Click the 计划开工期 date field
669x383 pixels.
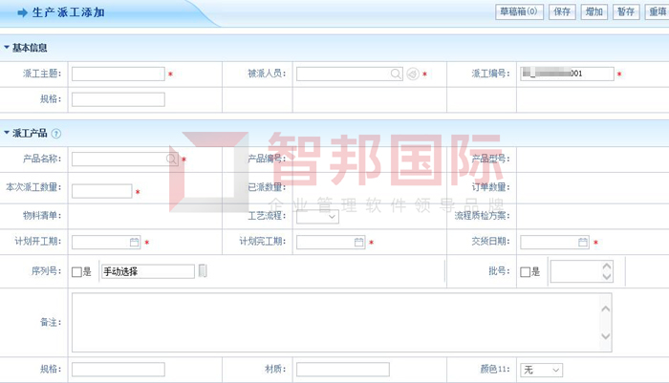[106, 242]
